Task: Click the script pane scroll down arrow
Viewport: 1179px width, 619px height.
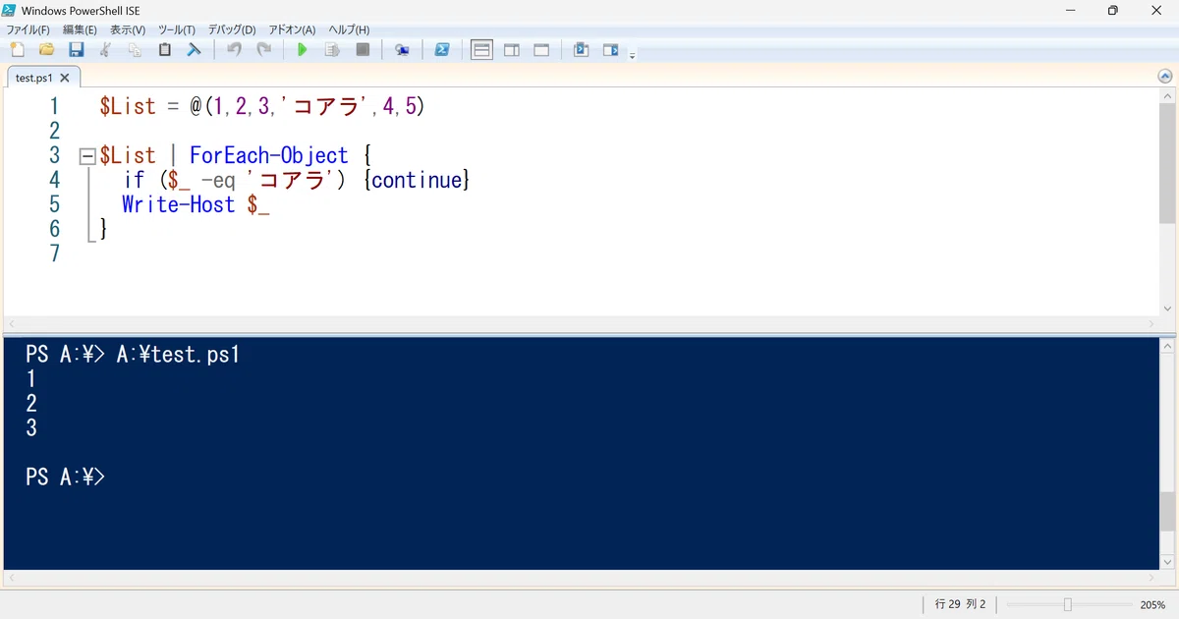Action: tap(1167, 309)
